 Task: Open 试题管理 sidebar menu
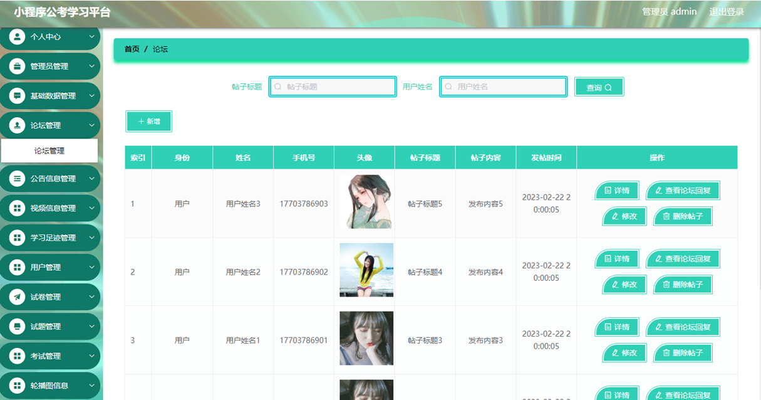[x=50, y=326]
